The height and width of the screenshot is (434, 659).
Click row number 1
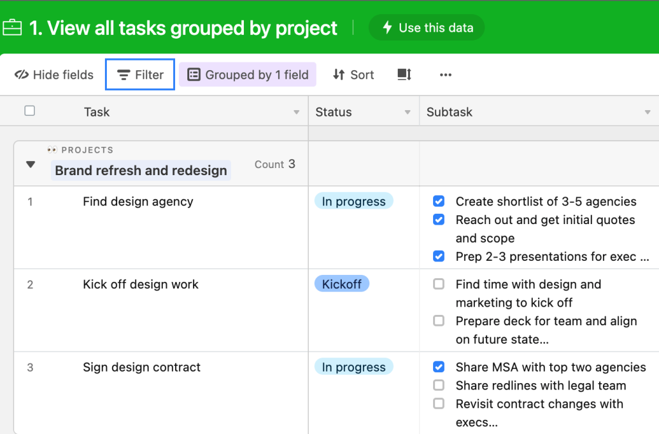tap(30, 202)
